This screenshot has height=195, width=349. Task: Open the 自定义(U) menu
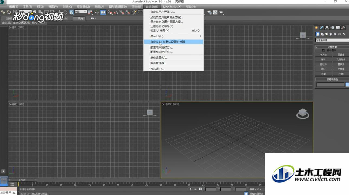(x=152, y=6)
